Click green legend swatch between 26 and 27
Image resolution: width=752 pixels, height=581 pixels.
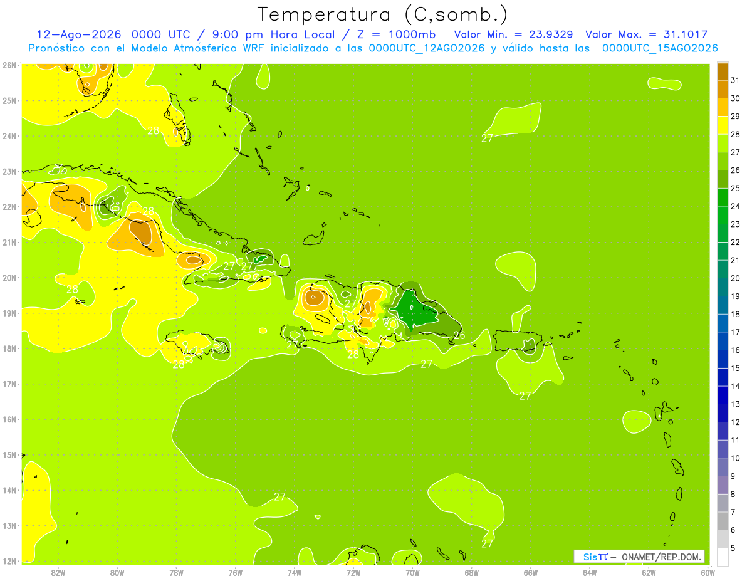pos(723,162)
